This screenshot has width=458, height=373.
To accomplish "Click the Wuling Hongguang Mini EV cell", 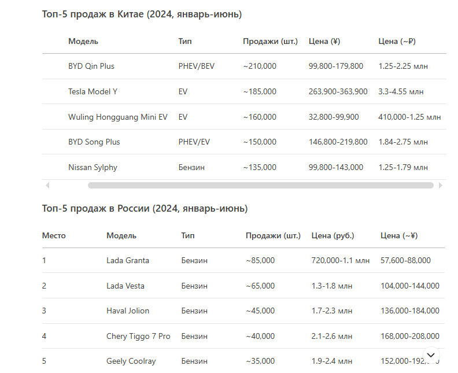I will point(117,117).
